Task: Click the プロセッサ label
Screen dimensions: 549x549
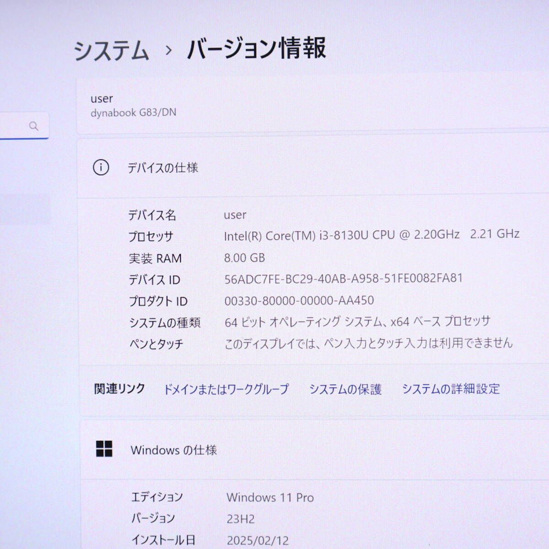Action: coord(151,237)
